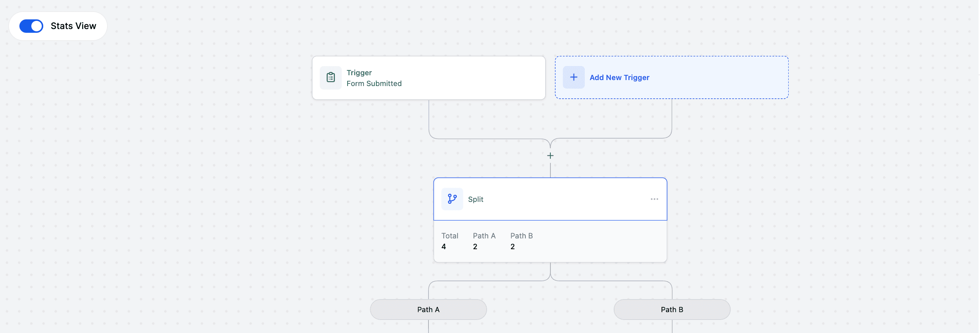Click the Trigger clipboard form icon

point(331,77)
